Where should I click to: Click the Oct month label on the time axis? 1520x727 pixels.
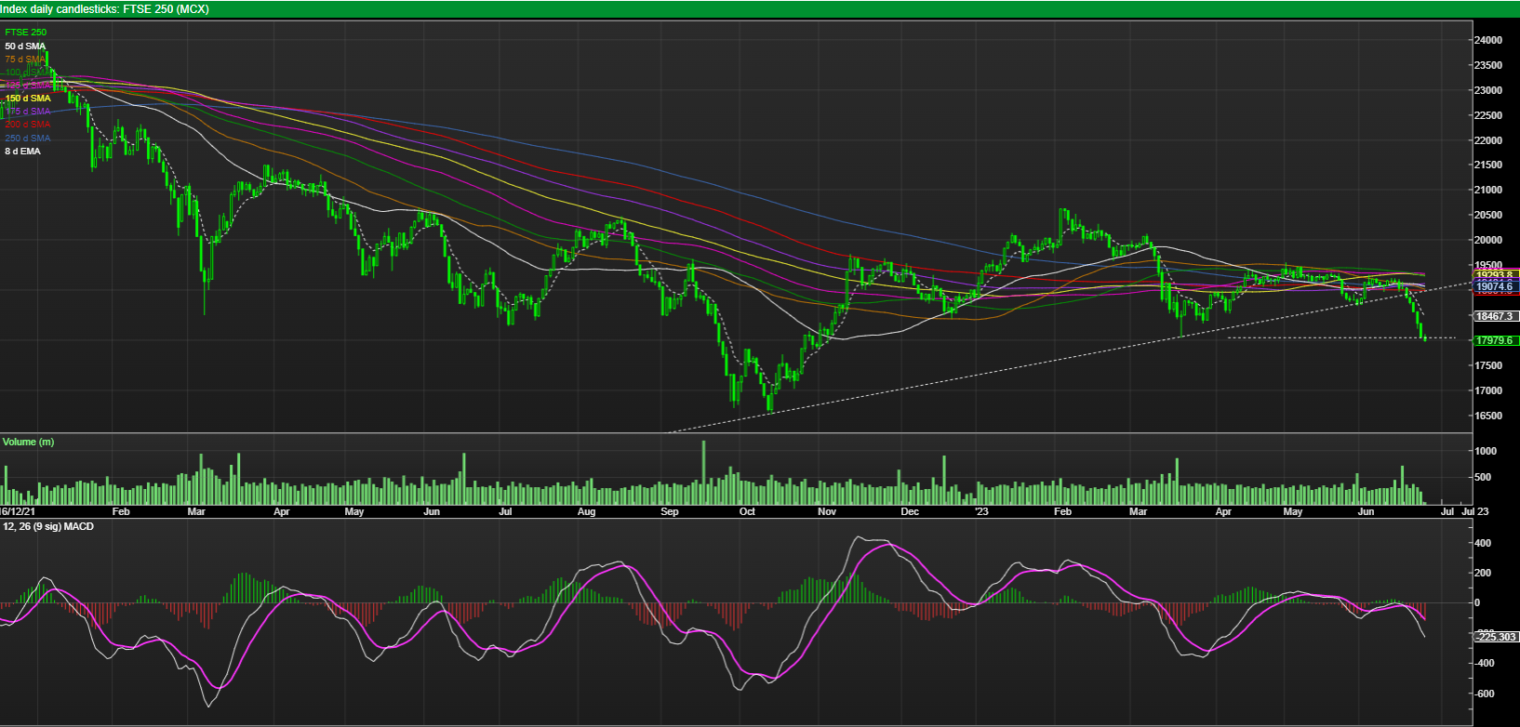coord(746,511)
